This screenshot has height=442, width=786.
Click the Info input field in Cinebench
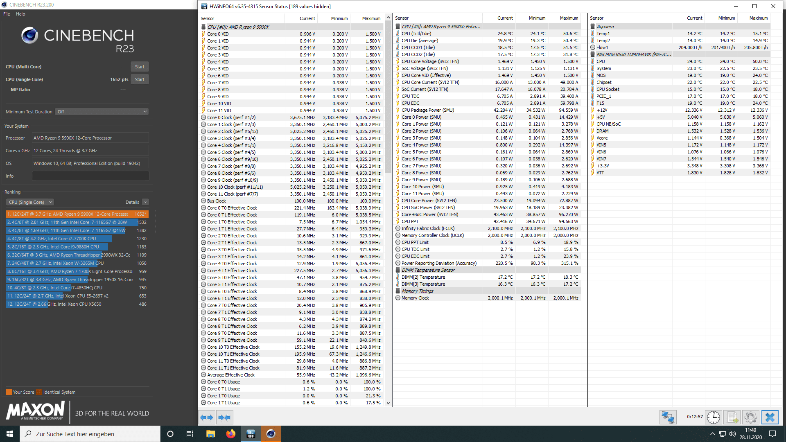click(x=90, y=176)
